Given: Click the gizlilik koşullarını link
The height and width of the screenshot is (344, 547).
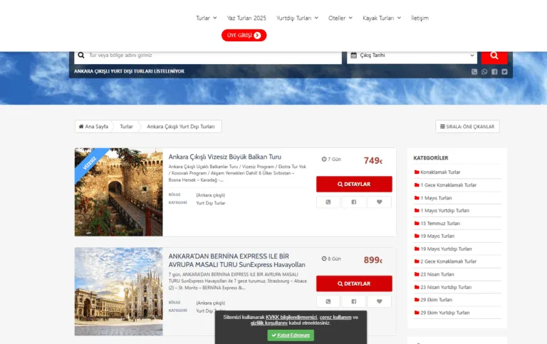Looking at the screenshot, I should 269,323.
